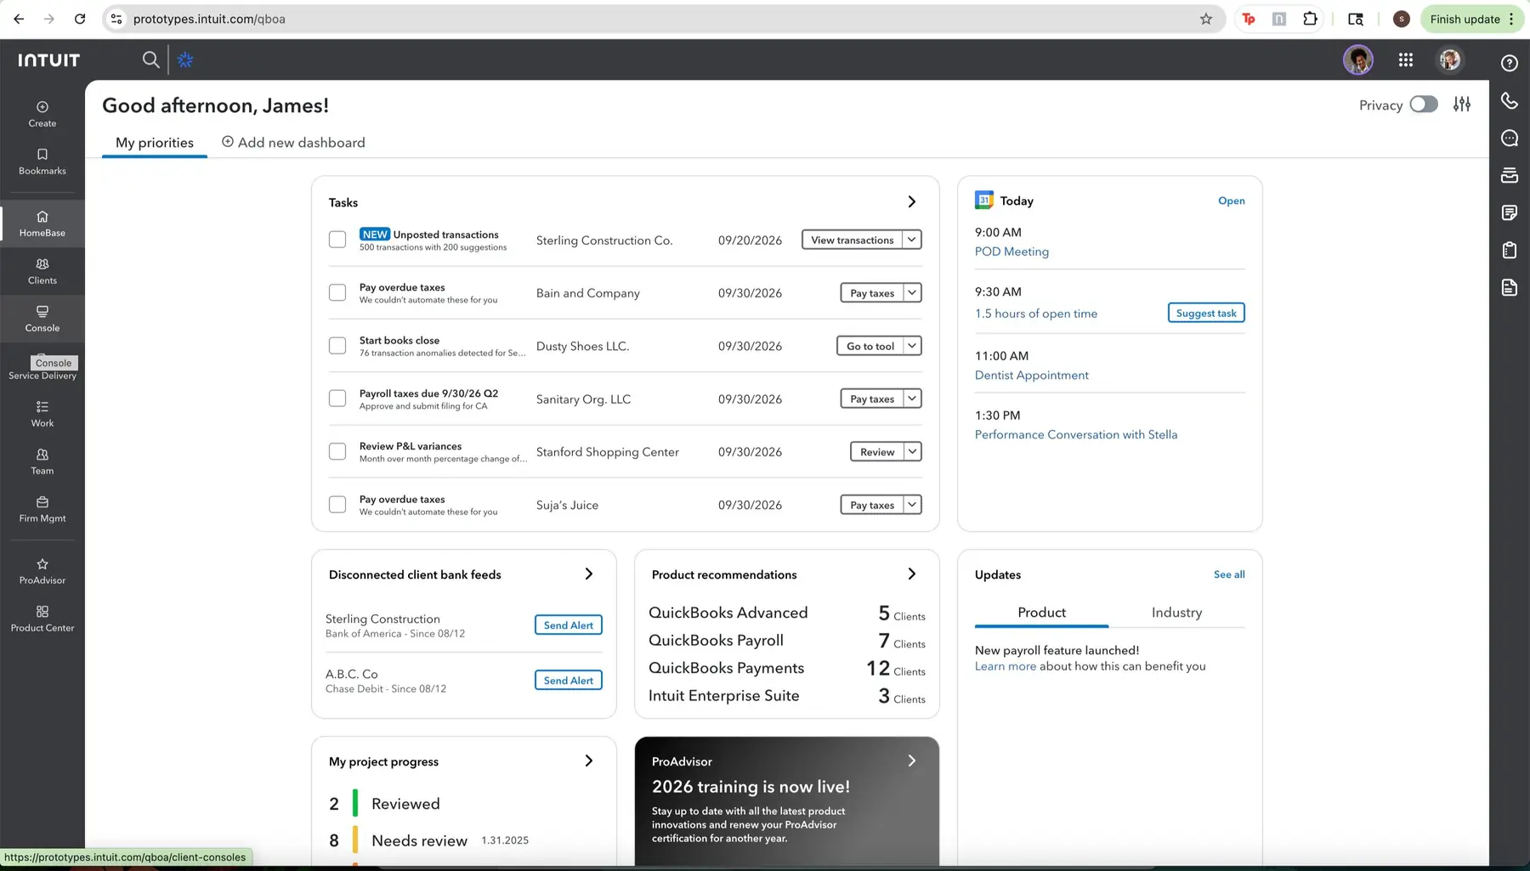Send Alert for A.B.C. Co
This screenshot has height=871, width=1530.
click(x=569, y=680)
